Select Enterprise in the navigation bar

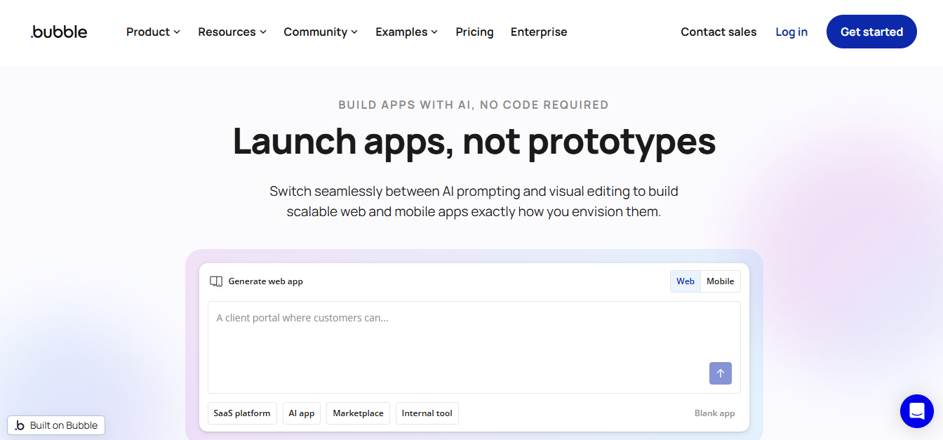539,32
